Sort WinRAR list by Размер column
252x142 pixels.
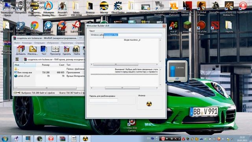(x=43, y=65)
